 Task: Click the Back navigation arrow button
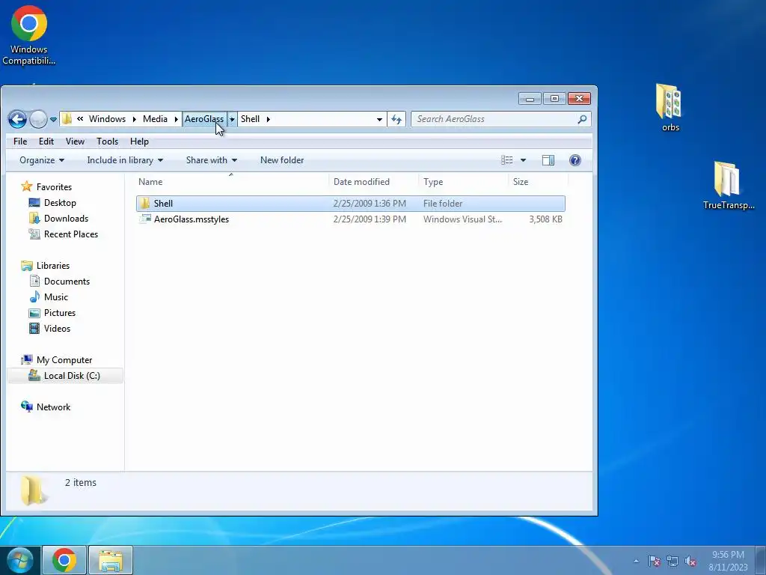click(x=18, y=119)
